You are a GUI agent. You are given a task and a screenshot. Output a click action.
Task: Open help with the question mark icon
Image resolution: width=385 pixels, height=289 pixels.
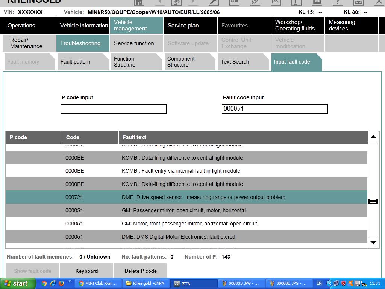(x=337, y=2)
